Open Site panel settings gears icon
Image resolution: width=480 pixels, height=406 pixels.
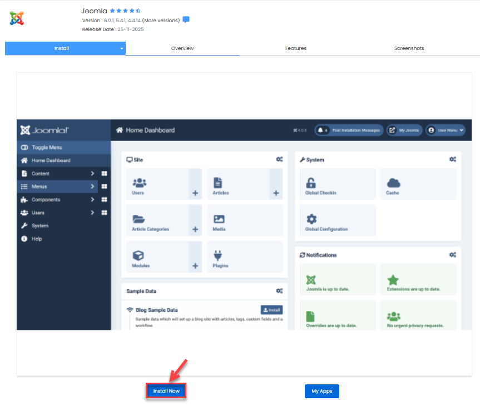[279, 159]
